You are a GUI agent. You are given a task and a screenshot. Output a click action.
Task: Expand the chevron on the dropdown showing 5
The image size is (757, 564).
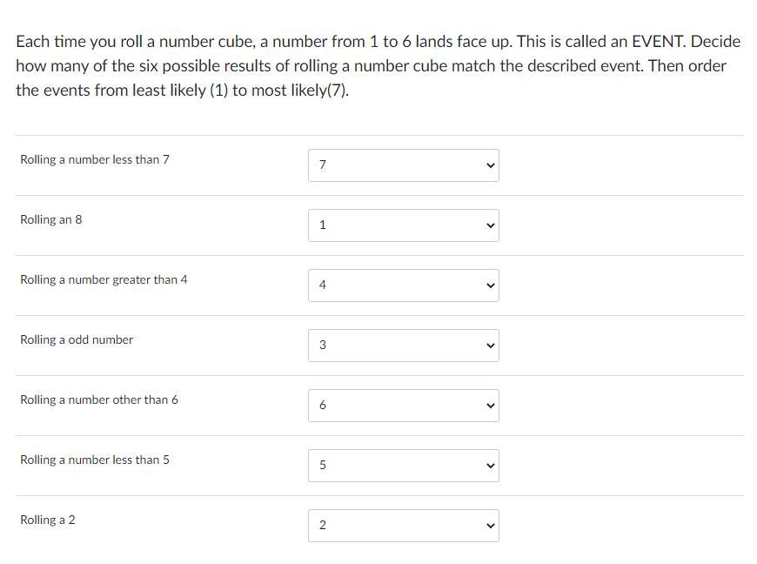tap(490, 466)
